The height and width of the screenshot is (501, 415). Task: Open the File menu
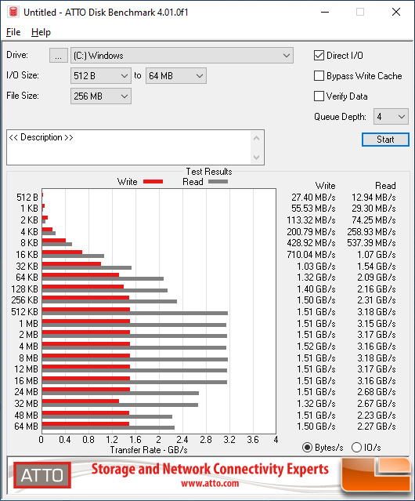pos(13,32)
